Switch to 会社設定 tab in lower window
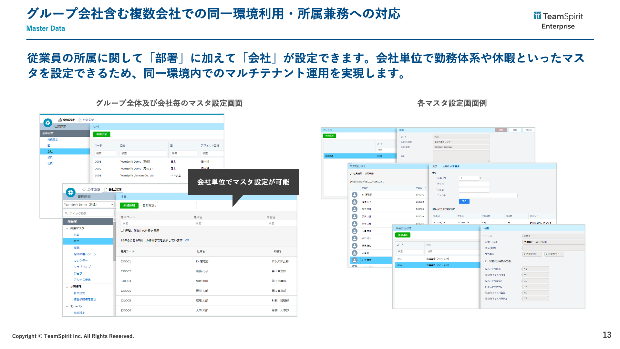The height and width of the screenshot is (349, 620). point(114,189)
